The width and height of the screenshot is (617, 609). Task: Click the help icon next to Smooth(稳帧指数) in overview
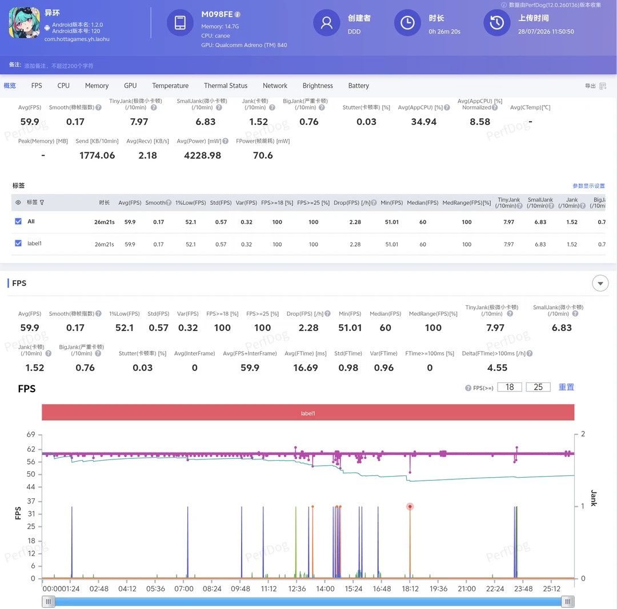pyautogui.click(x=98, y=107)
